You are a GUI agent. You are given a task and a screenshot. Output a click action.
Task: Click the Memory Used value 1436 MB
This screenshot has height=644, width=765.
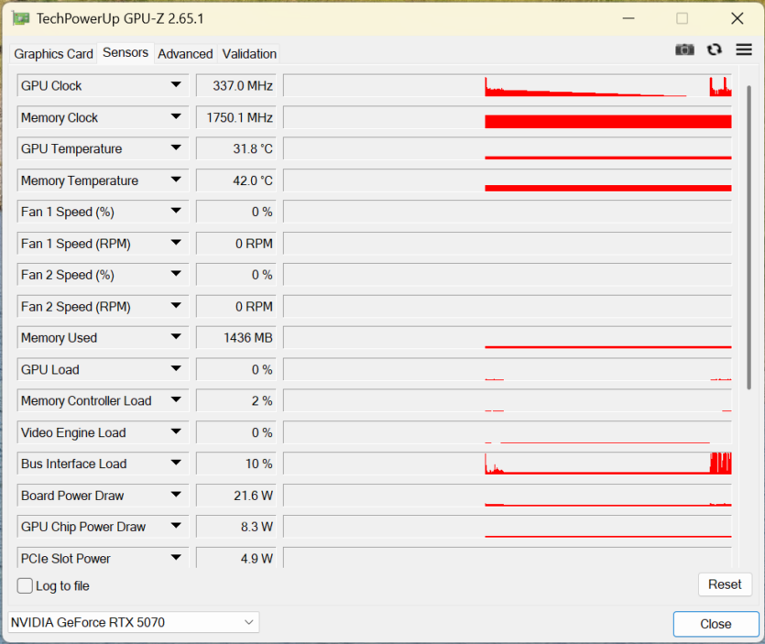pyautogui.click(x=236, y=337)
